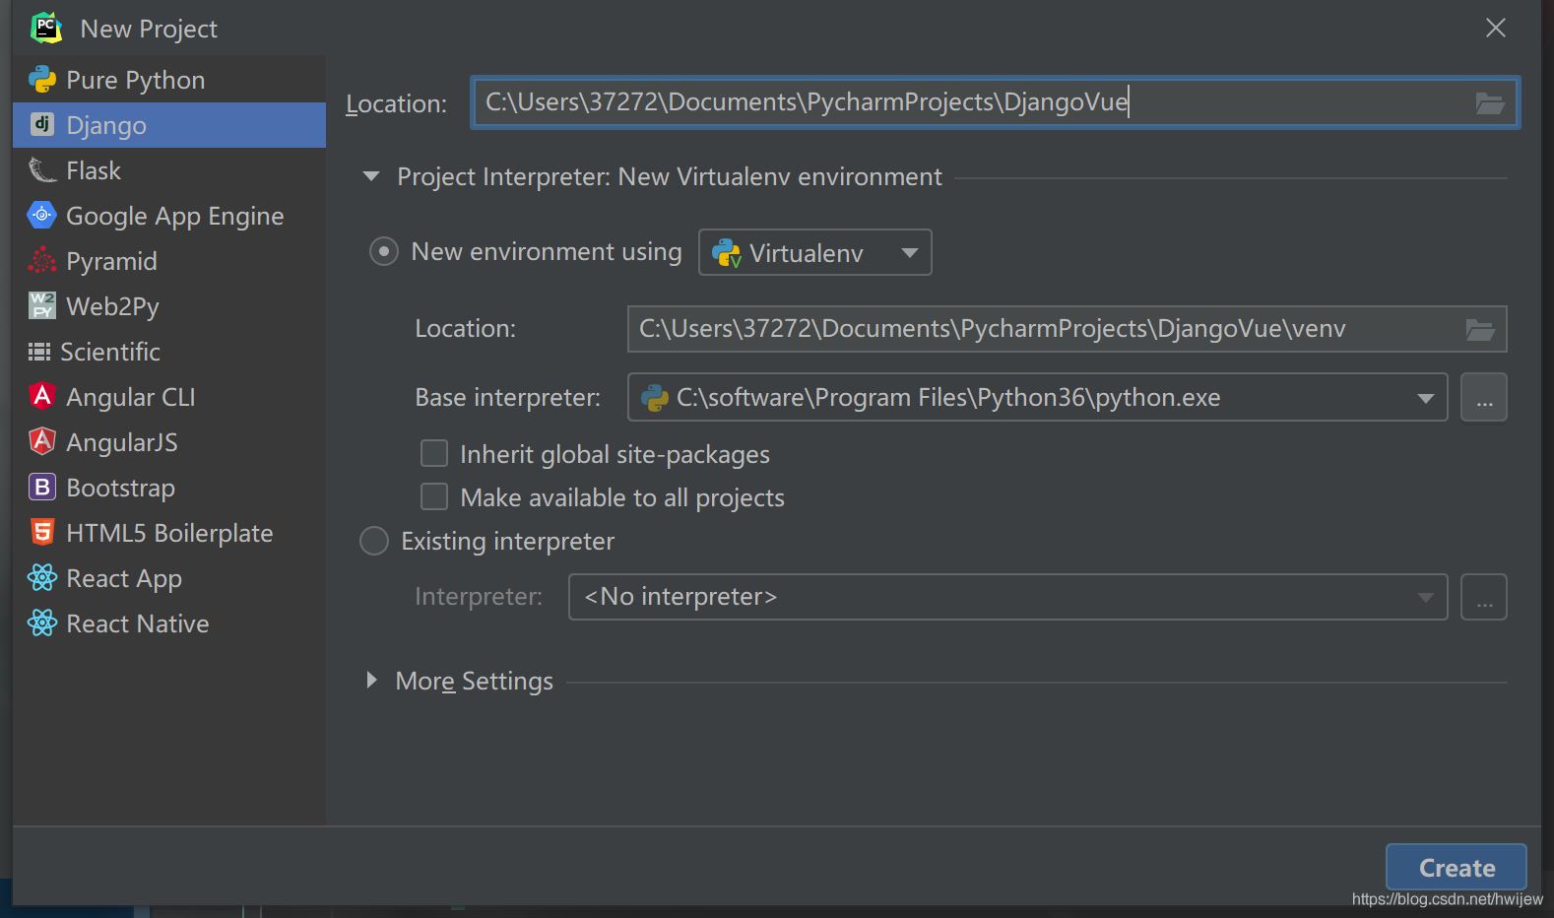Select the Existing interpreter radio button

(x=374, y=541)
